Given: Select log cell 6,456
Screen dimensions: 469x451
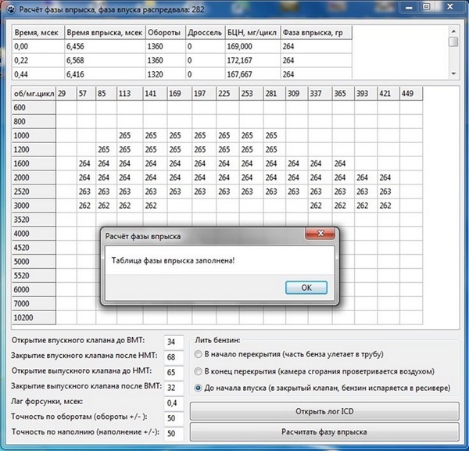Looking at the screenshot, I should 105,46.
